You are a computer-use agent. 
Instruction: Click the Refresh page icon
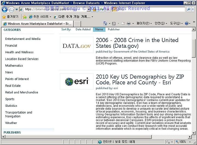pyautogui.click(x=102, y=9)
